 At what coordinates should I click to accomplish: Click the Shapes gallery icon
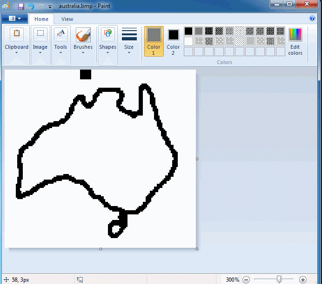click(x=107, y=33)
